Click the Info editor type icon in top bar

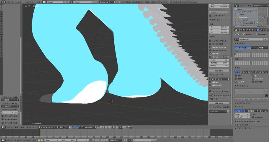pyautogui.click(x=3, y=2)
